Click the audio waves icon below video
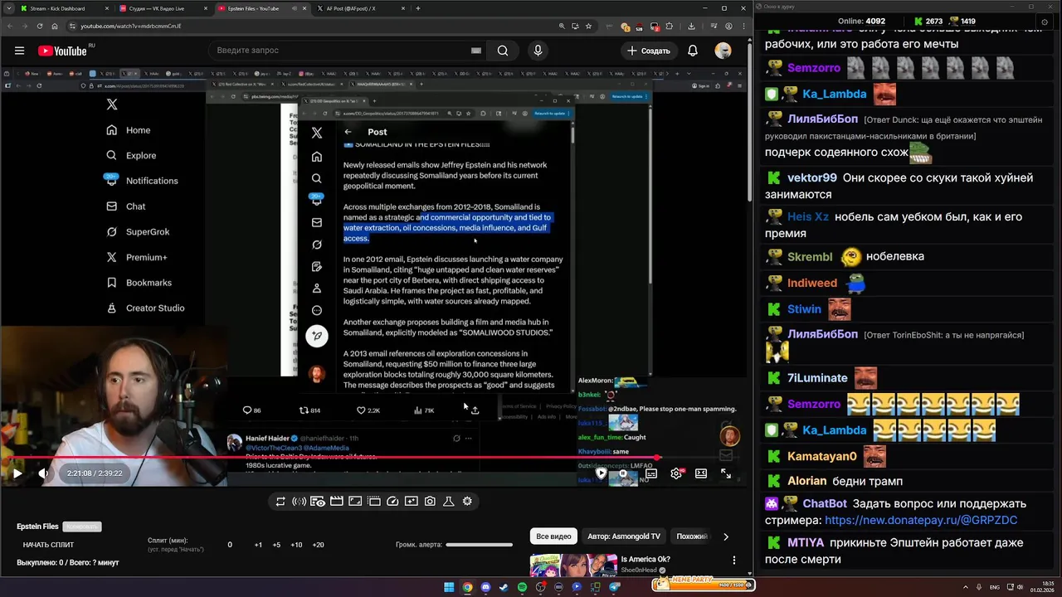The image size is (1062, 597). pyautogui.click(x=299, y=502)
